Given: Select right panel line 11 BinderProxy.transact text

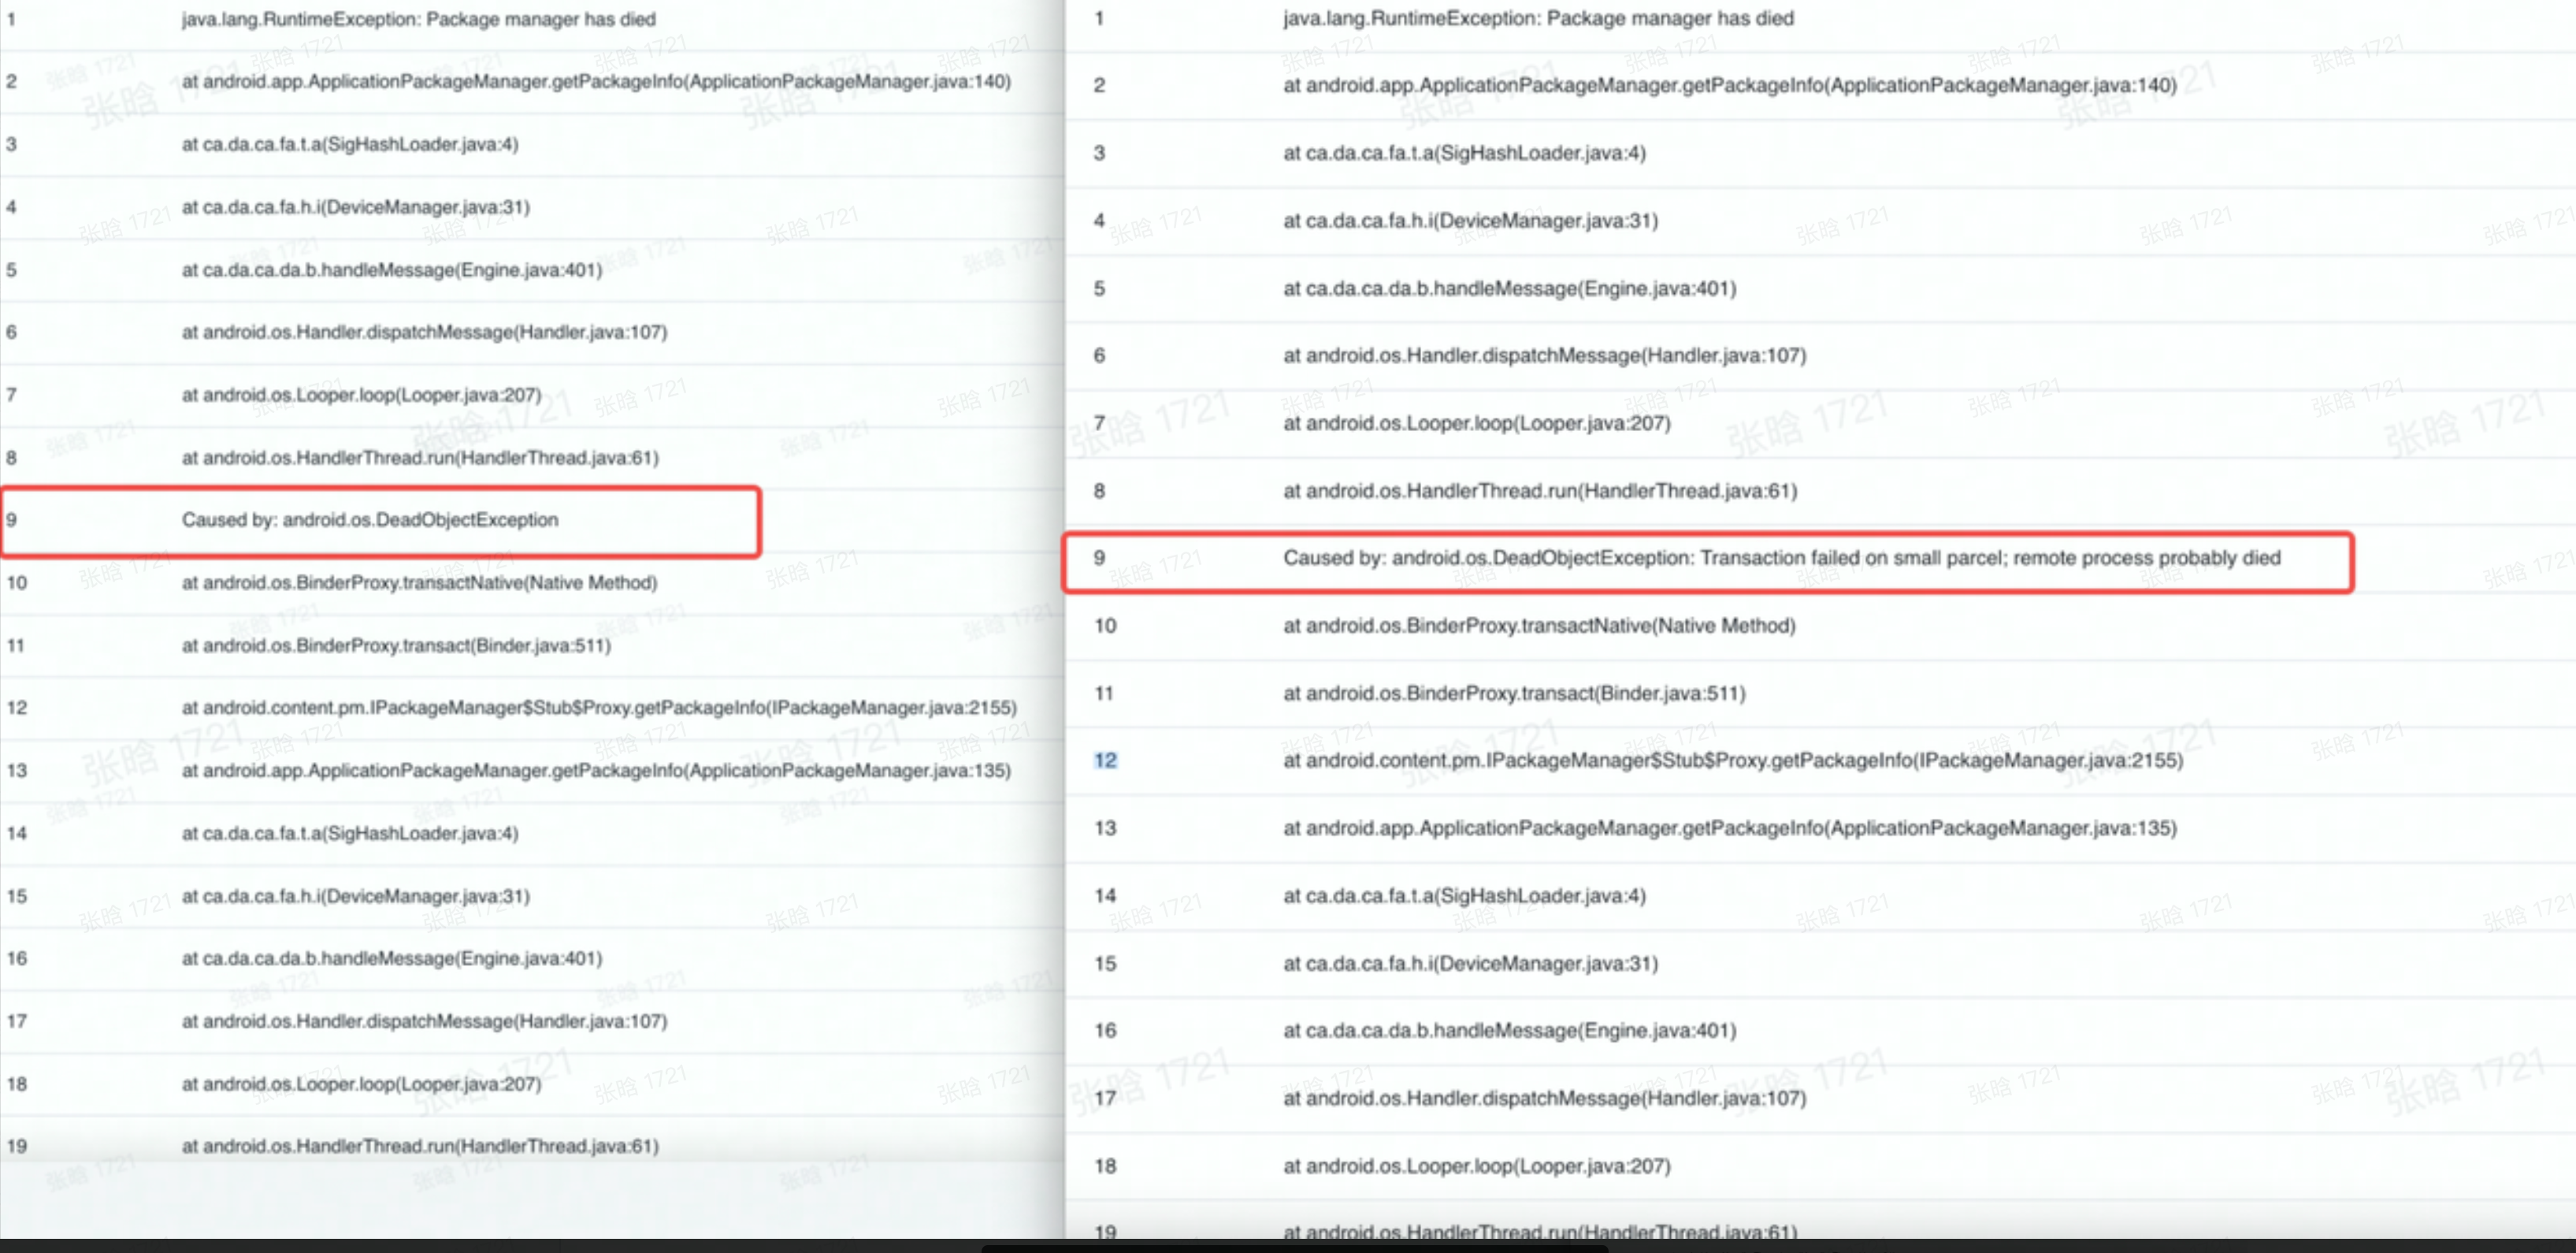Looking at the screenshot, I should point(1514,693).
